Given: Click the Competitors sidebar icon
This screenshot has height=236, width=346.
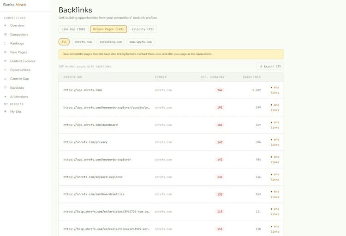Looking at the screenshot, I should tap(5, 35).
